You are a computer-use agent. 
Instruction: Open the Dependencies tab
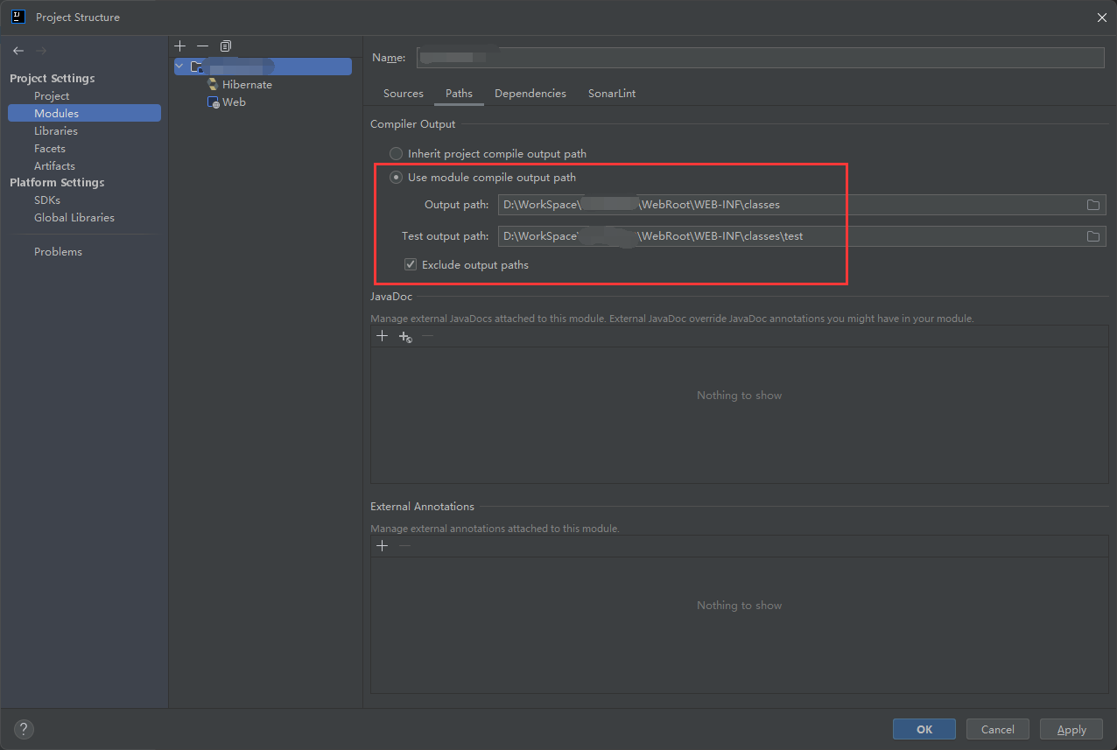coord(530,94)
